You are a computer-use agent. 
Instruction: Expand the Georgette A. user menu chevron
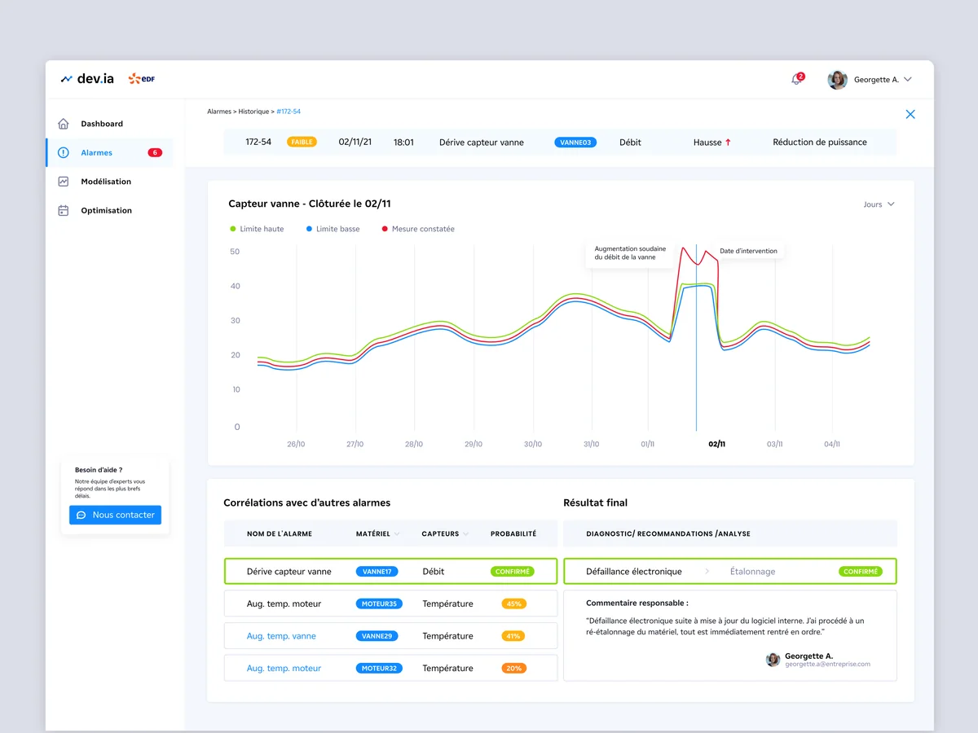coord(908,80)
